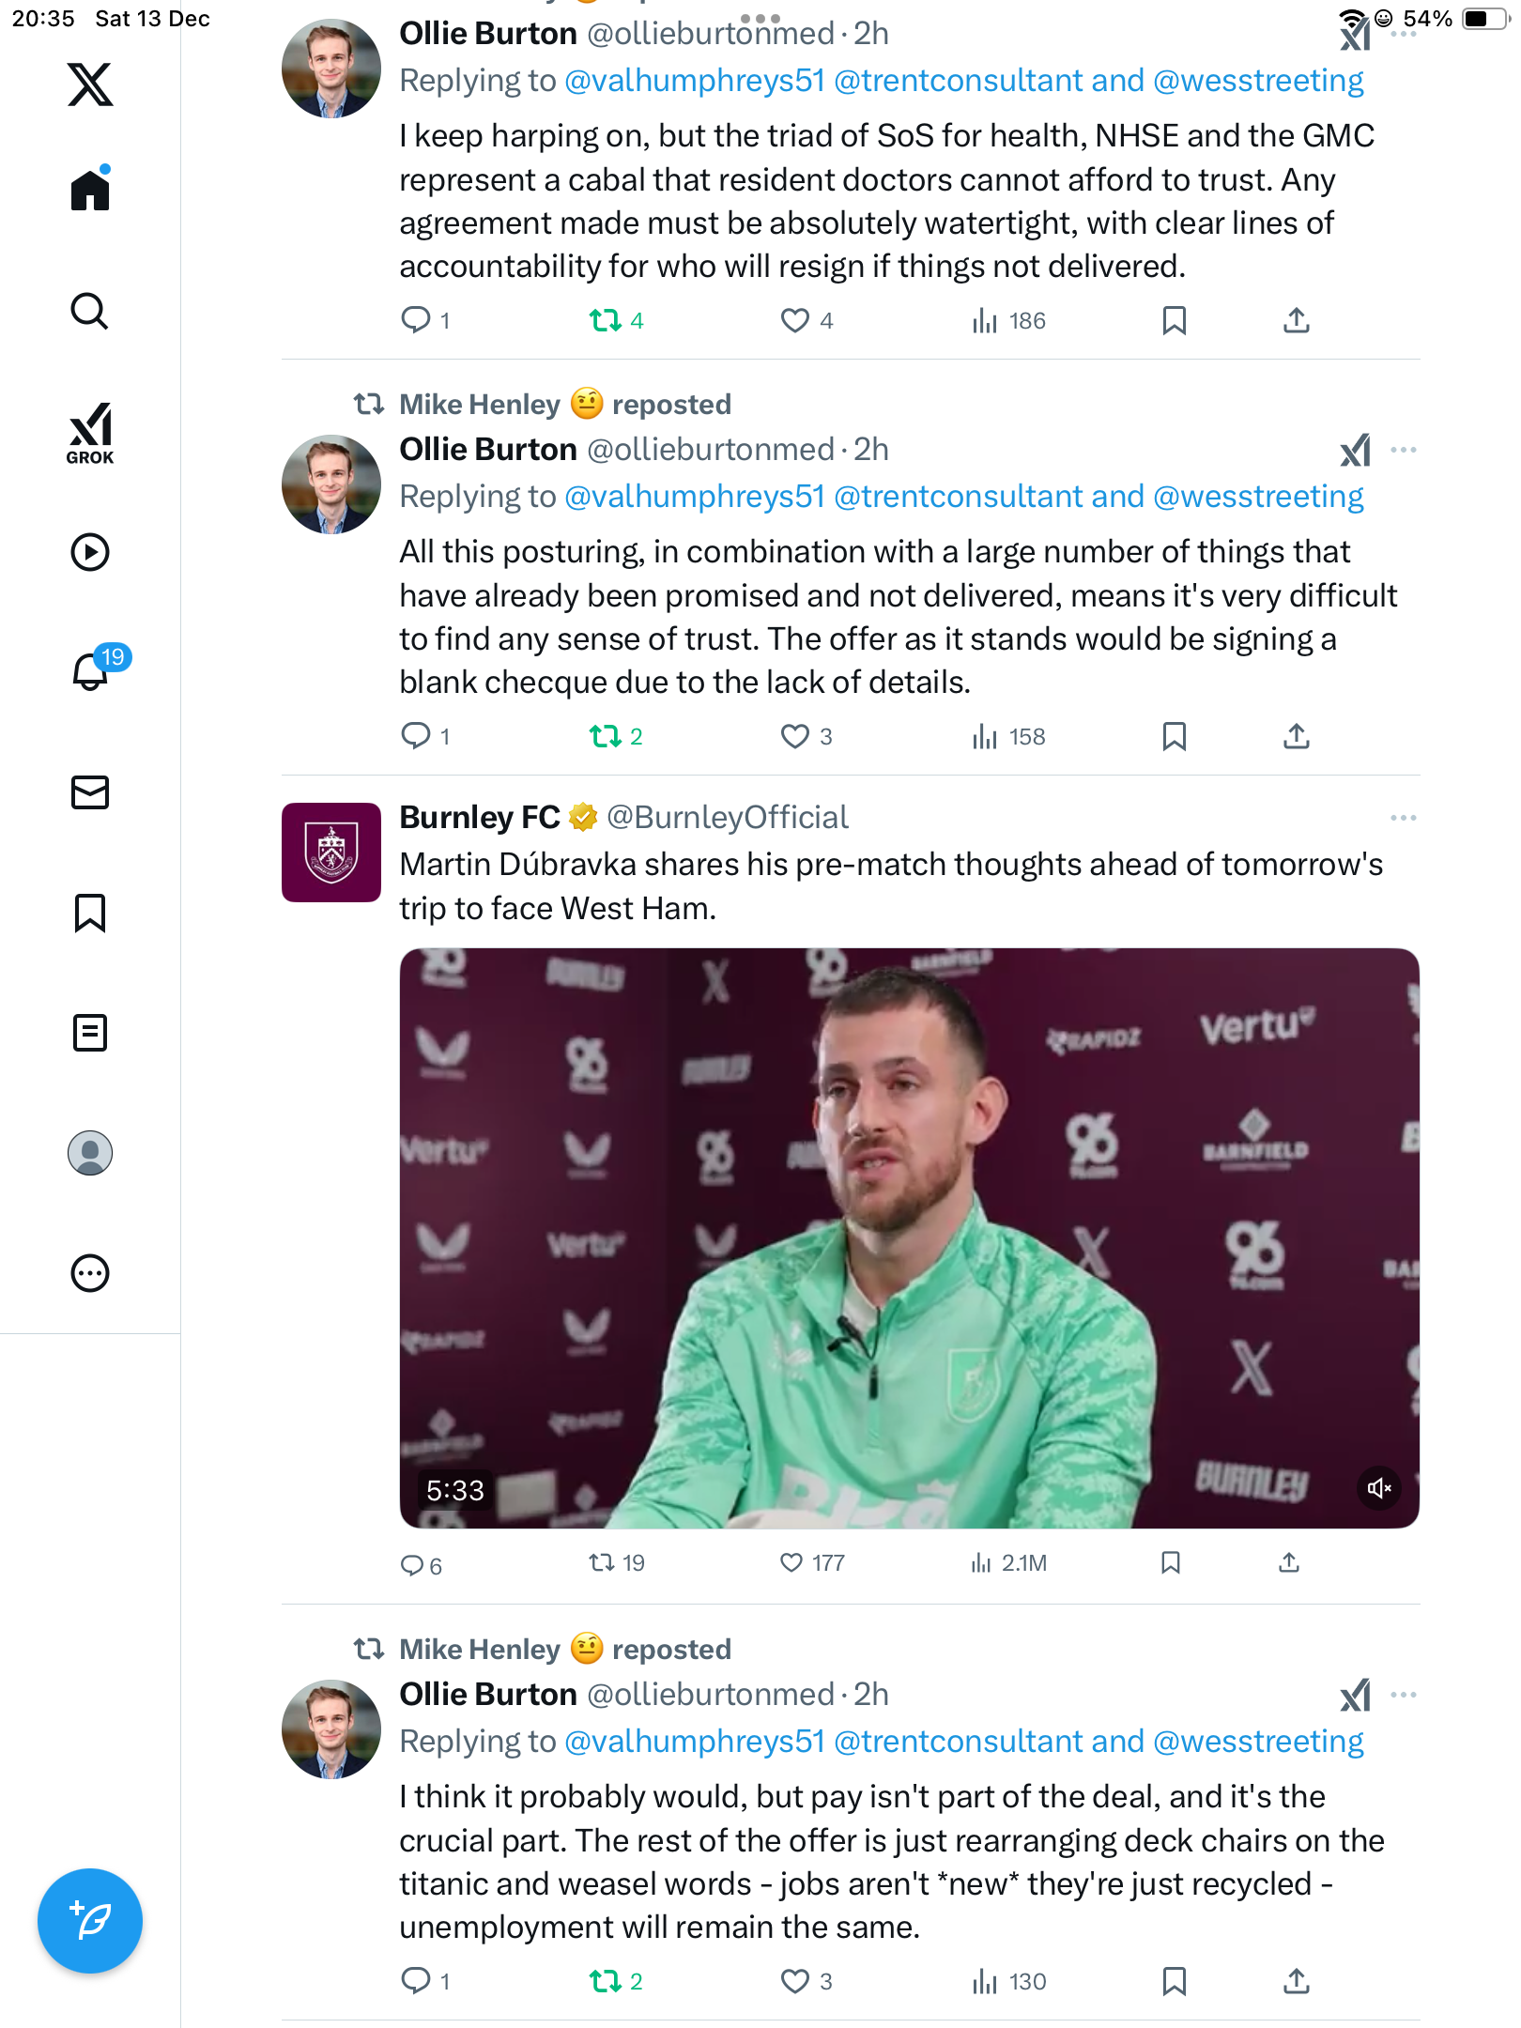Open more options on Burnley FC post
The width and height of the screenshot is (1521, 2028).
(1403, 818)
